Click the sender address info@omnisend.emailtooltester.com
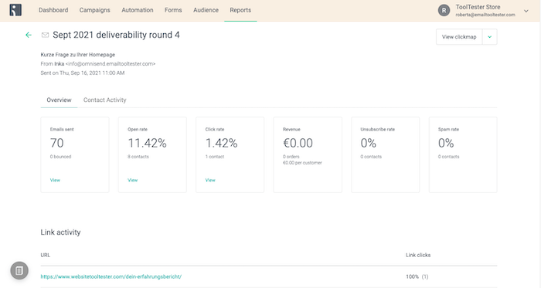Viewport: 541px width, 288px height. click(x=111, y=64)
